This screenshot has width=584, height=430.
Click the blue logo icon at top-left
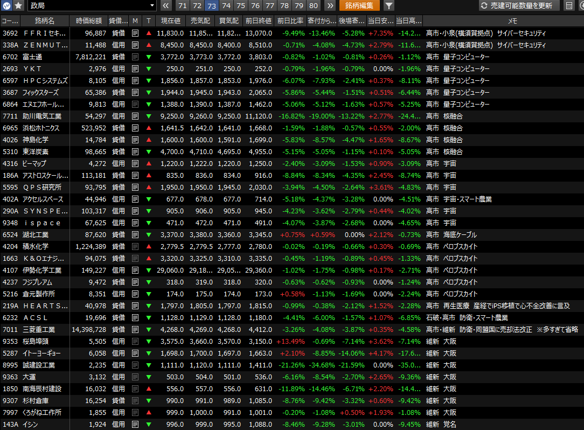7,5
